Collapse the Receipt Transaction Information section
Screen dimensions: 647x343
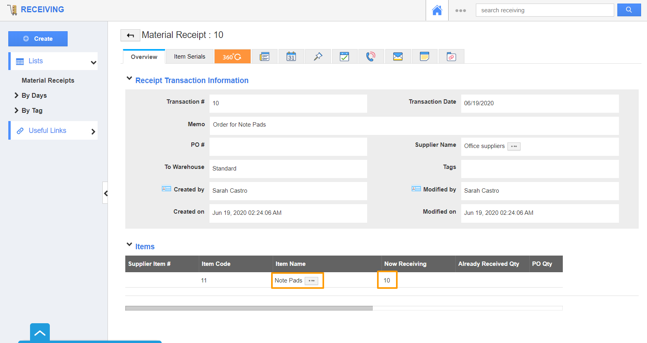click(x=129, y=79)
